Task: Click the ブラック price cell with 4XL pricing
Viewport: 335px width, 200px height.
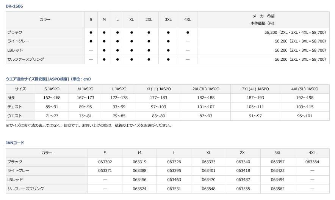Action: [295, 33]
